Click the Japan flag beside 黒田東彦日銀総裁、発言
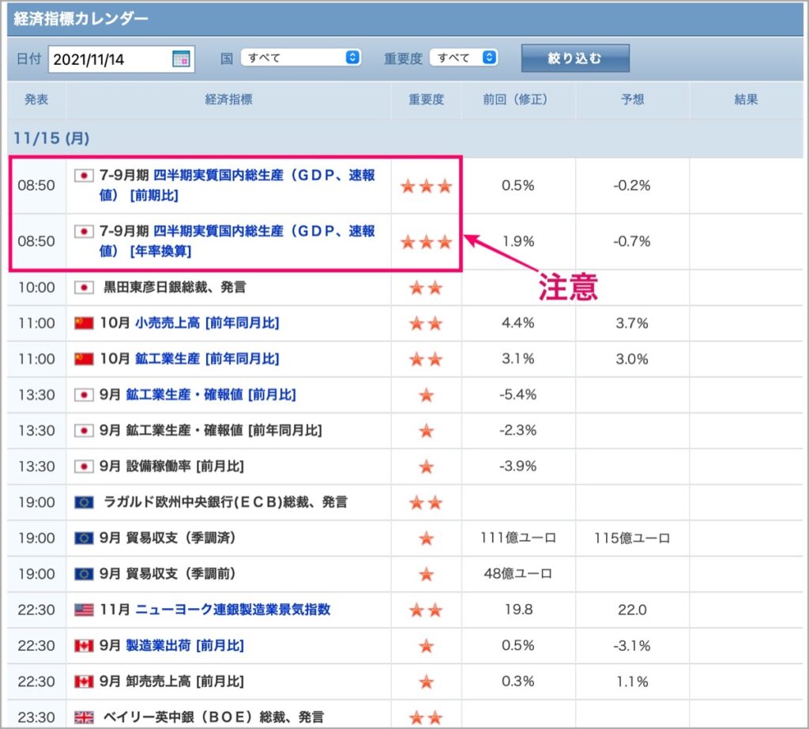This screenshot has height=729, width=809. click(84, 287)
